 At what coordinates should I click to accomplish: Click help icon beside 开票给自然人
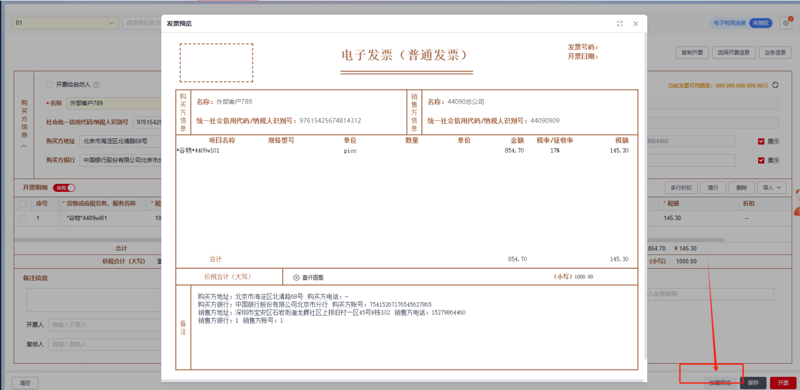(x=96, y=85)
